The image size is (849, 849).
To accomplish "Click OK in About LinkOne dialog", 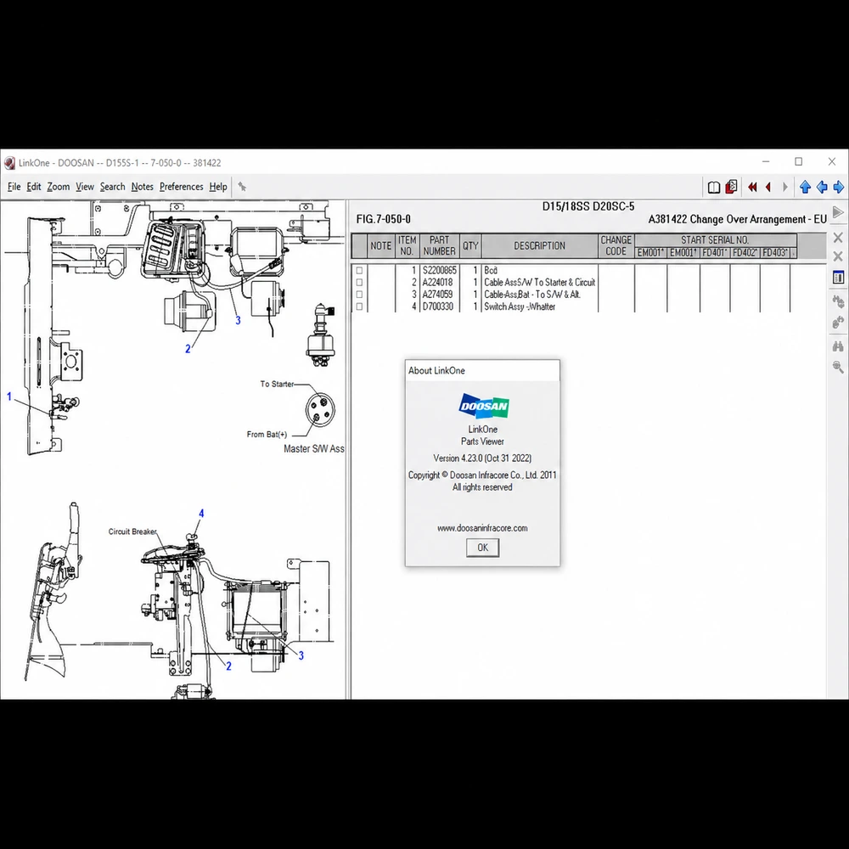I will [x=482, y=548].
